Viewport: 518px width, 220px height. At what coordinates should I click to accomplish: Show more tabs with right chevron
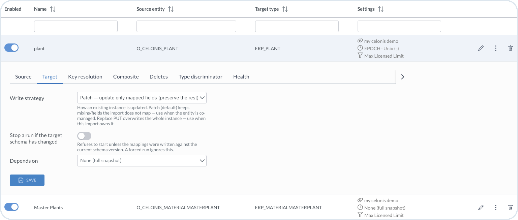tap(402, 77)
